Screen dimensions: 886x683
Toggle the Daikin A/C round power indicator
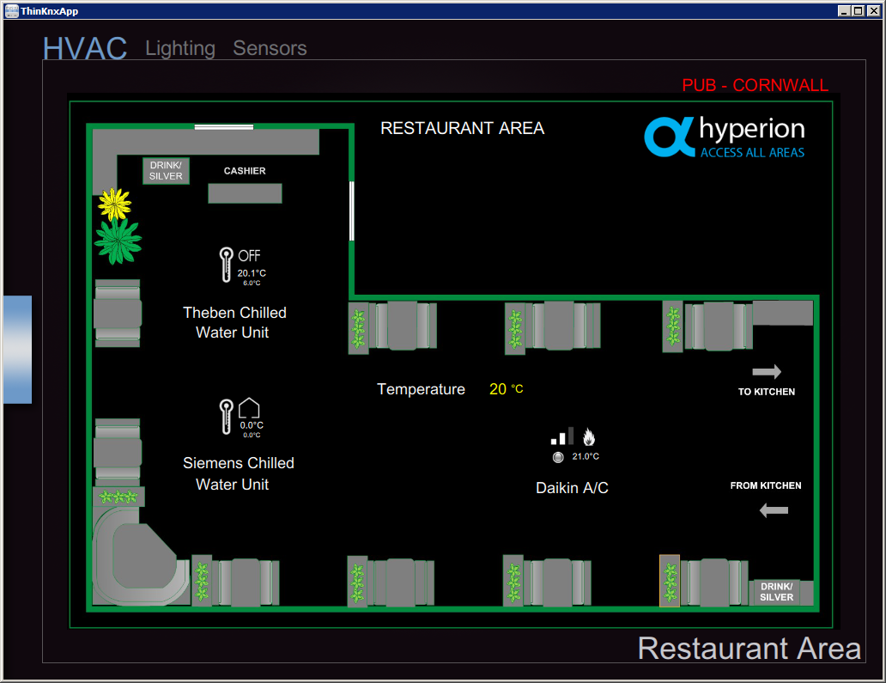click(x=557, y=457)
